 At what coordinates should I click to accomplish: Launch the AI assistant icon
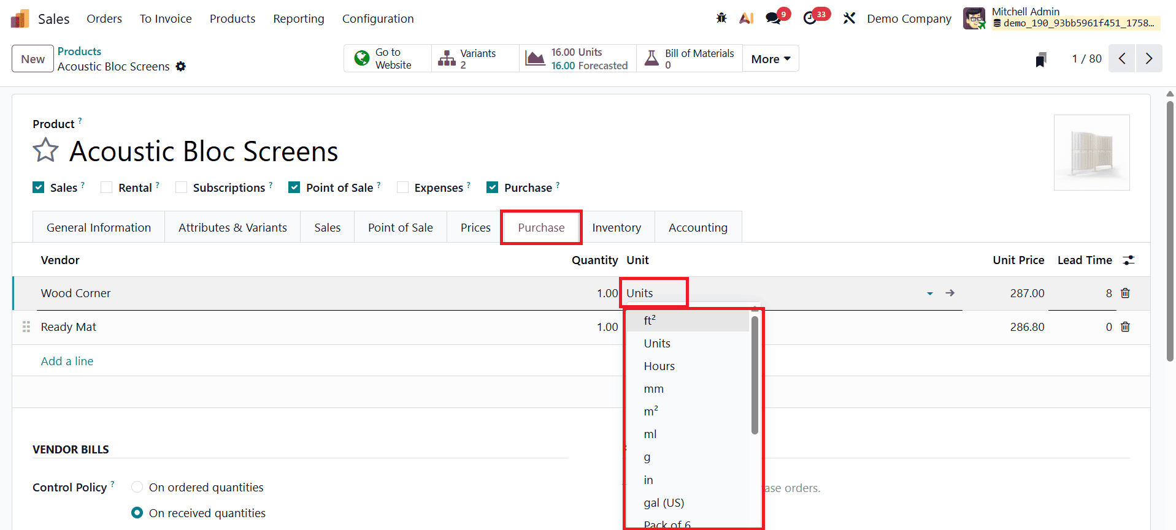pos(747,18)
